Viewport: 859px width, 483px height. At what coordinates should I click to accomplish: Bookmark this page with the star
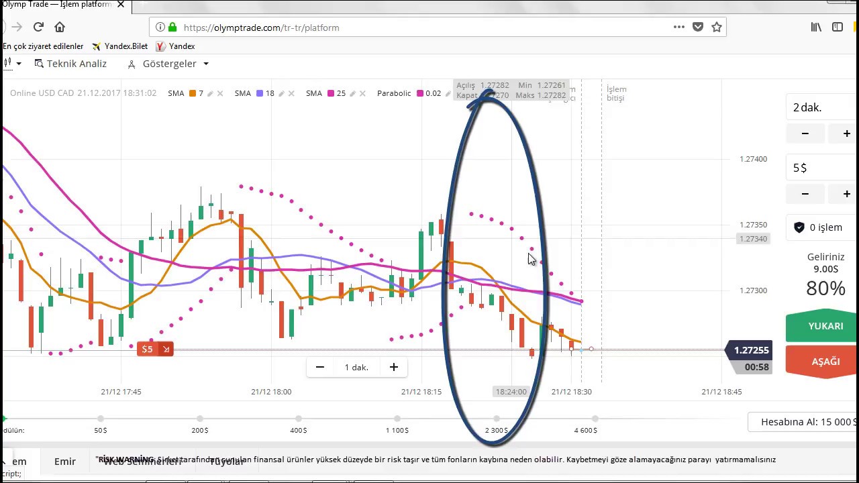coord(717,27)
